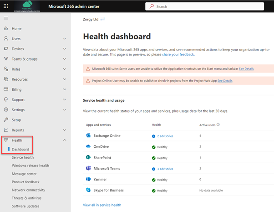The image size is (274, 212).
Task: Click the Exchange Online service name
Action: pyautogui.click(x=107, y=136)
